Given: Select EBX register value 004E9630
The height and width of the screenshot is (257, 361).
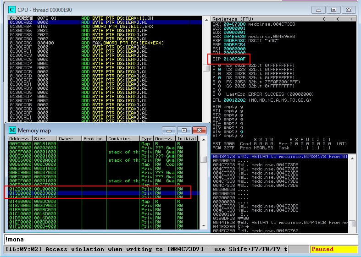Looking at the screenshot, I should click(234, 37).
